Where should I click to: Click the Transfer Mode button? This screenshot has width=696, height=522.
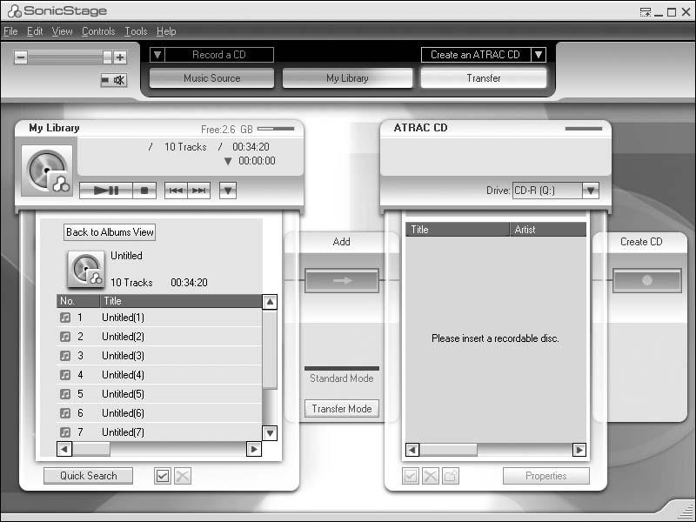click(x=342, y=408)
